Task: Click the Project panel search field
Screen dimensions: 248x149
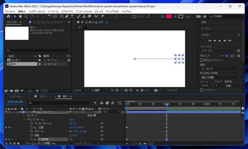Action: pos(37,51)
